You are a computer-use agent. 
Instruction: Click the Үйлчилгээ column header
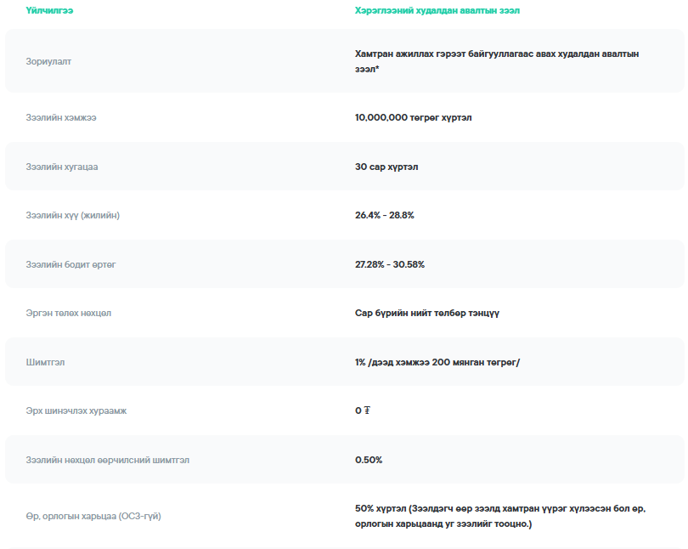[x=48, y=11]
